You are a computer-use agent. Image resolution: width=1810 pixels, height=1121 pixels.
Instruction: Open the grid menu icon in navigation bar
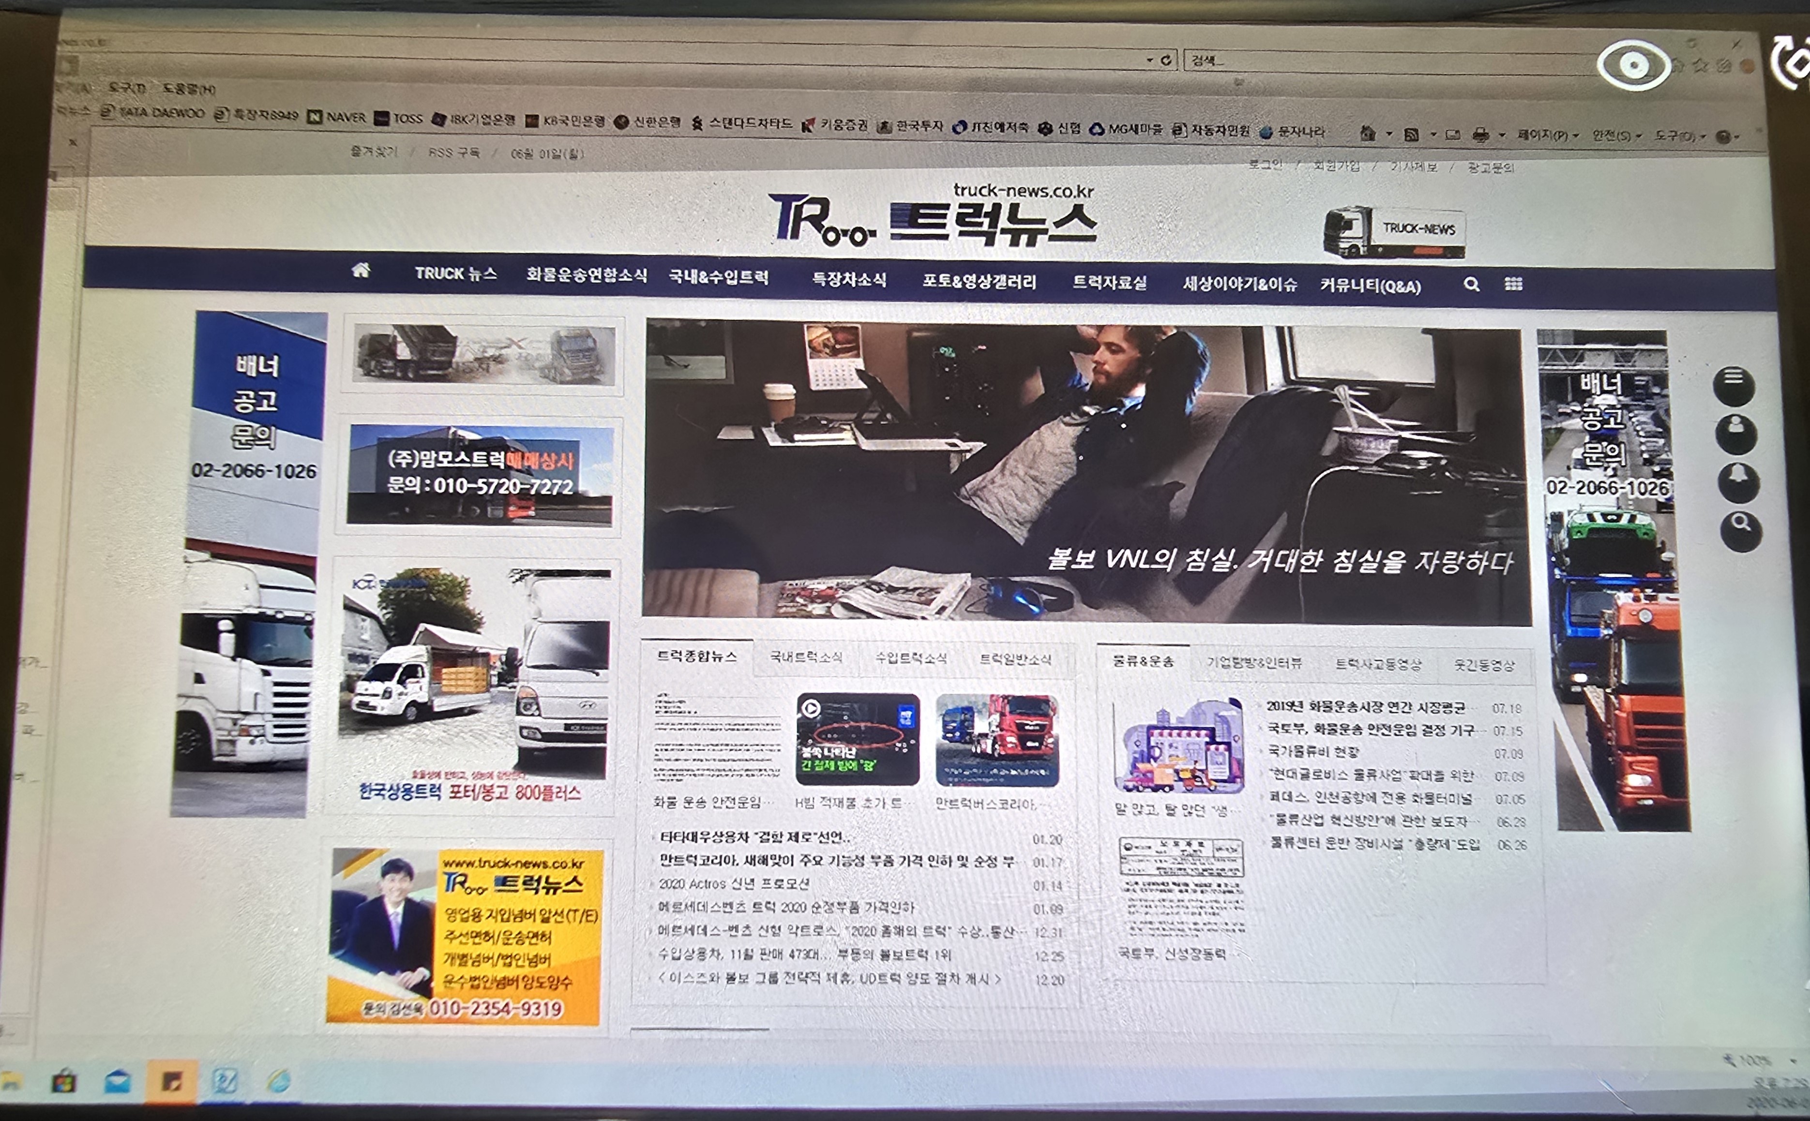click(x=1513, y=284)
